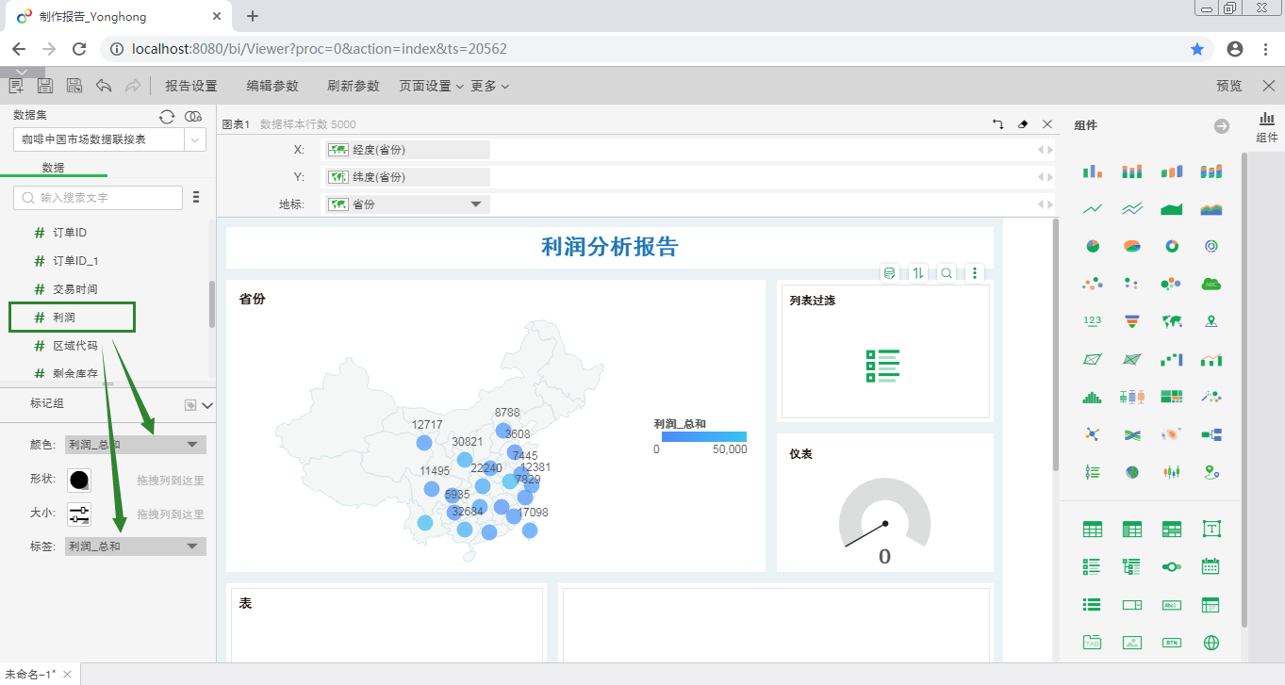
Task: Select the scatter plot component icon
Action: pyautogui.click(x=1092, y=283)
